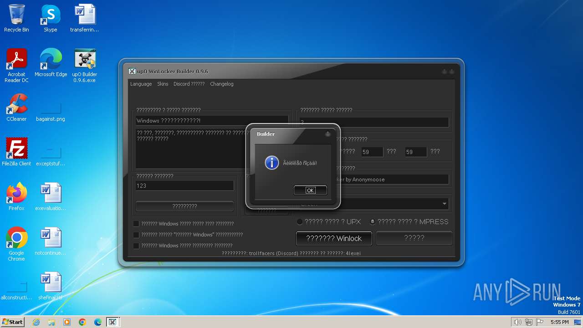Viewport: 583px width, 328px height.
Task: Click the network tray icon
Action: coord(529,322)
